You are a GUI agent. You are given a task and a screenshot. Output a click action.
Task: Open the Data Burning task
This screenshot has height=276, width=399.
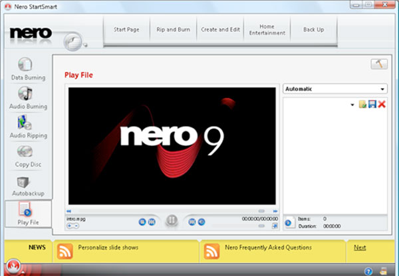pos(28,69)
